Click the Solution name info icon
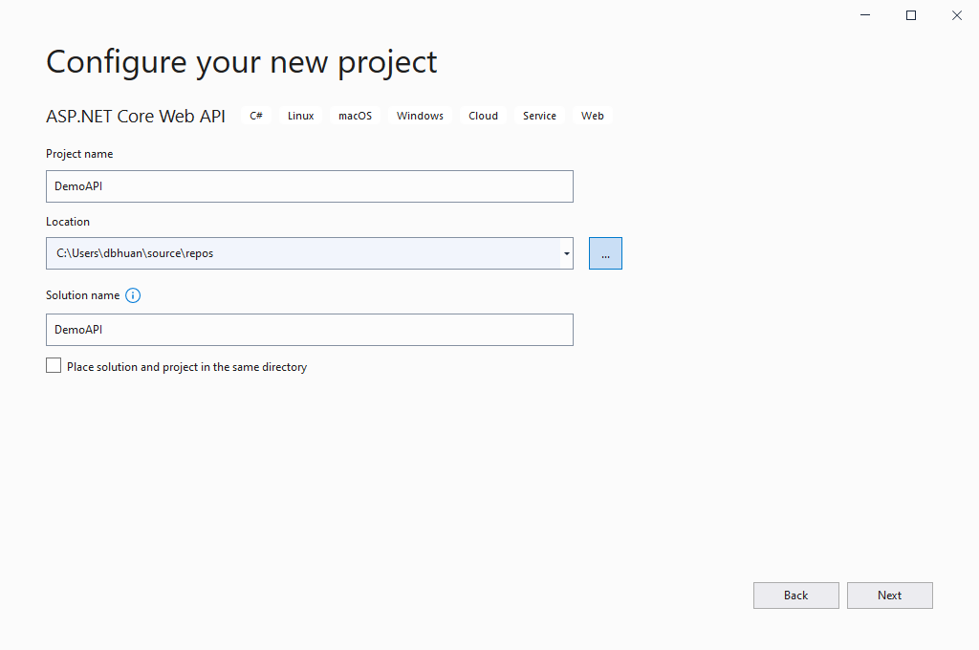This screenshot has height=650, width=979. point(133,295)
